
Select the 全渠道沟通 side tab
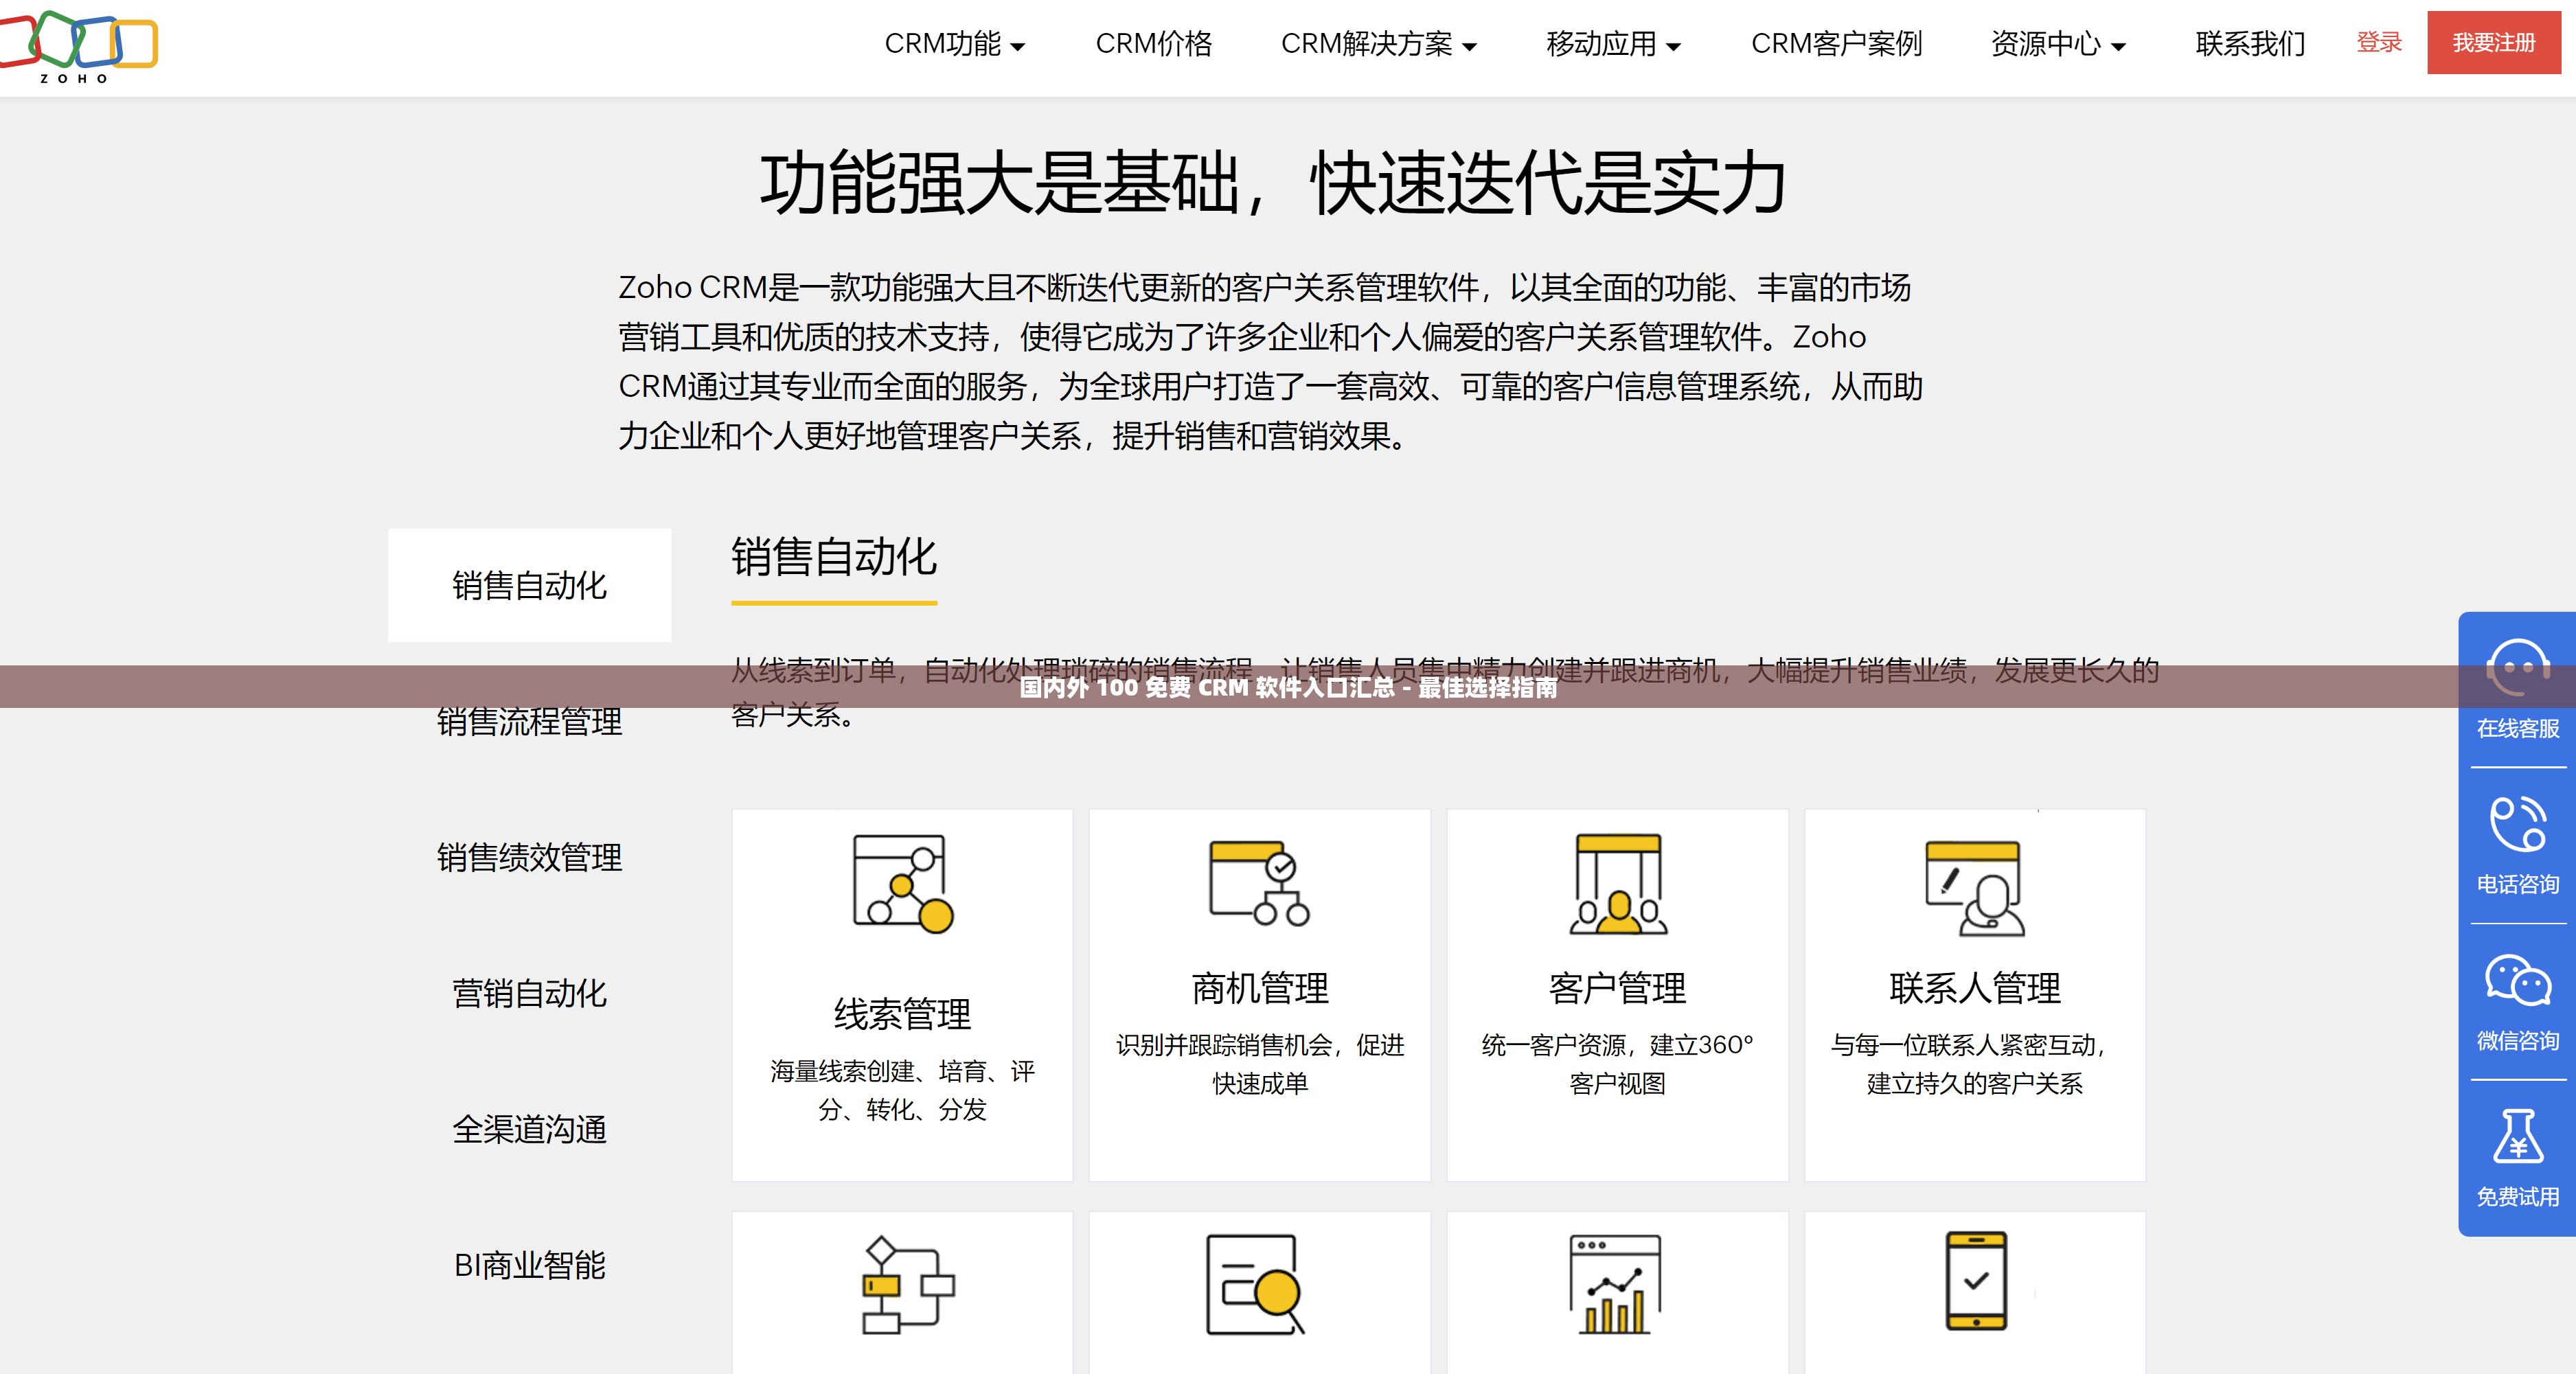point(529,1129)
